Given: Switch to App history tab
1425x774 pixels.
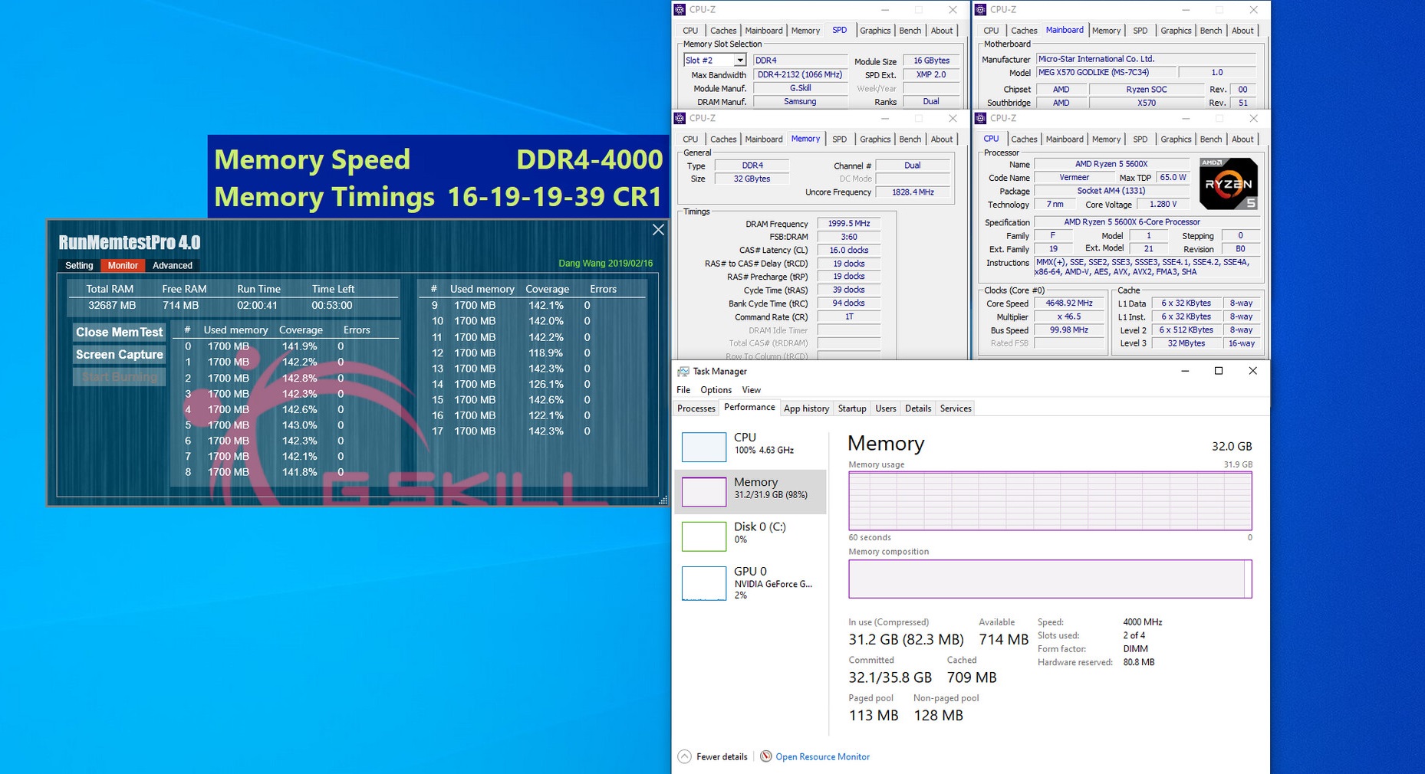Looking at the screenshot, I should tap(806, 408).
